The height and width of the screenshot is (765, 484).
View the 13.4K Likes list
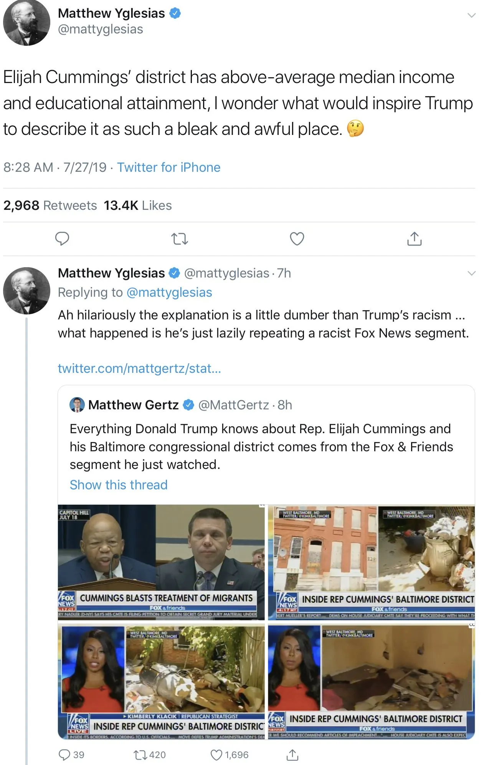tap(137, 205)
